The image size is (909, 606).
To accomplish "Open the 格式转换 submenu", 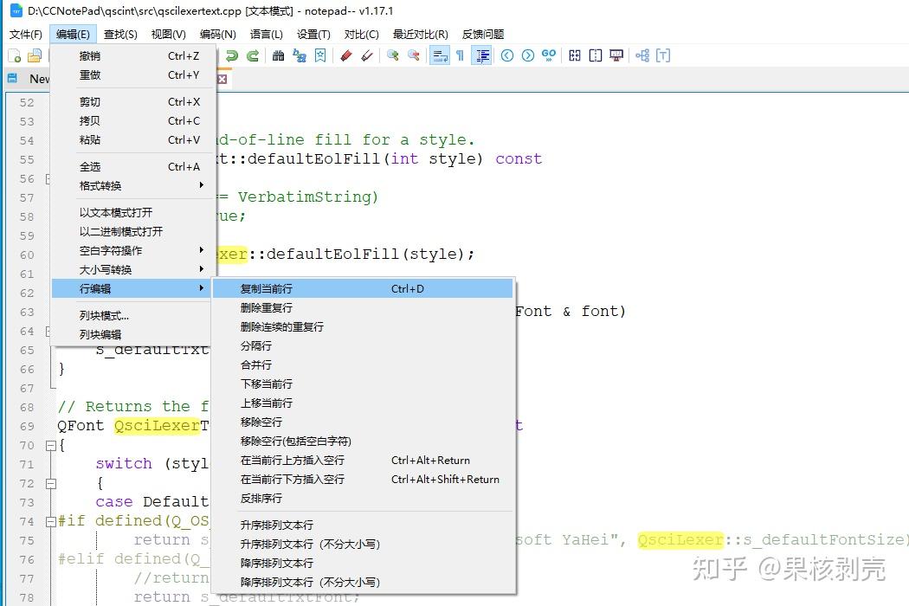I will tap(98, 185).
